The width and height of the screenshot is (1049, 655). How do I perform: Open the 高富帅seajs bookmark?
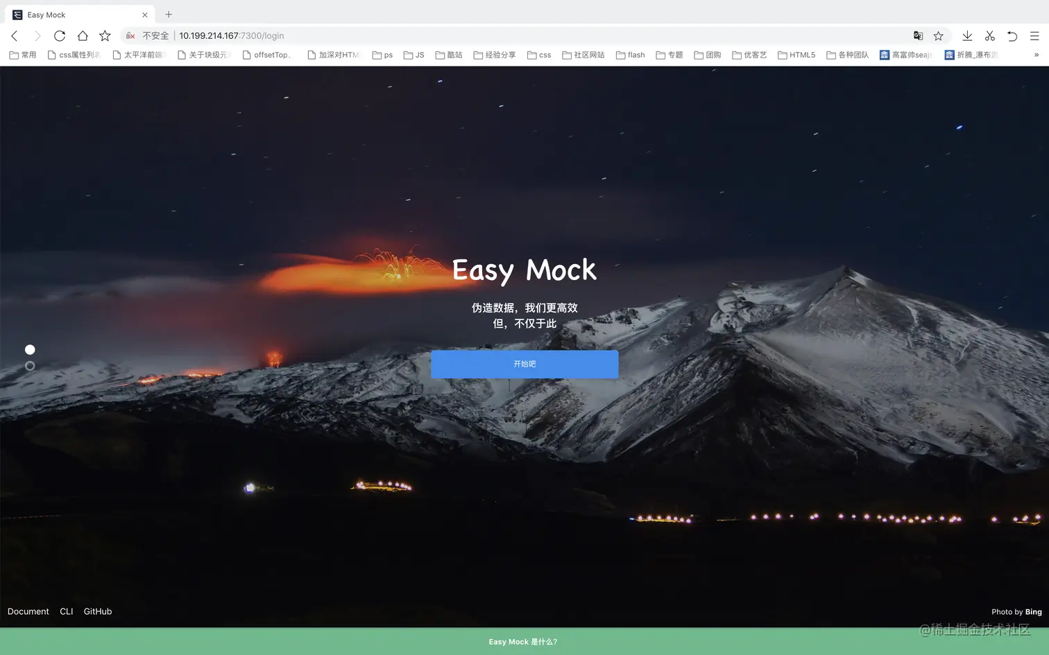point(906,55)
